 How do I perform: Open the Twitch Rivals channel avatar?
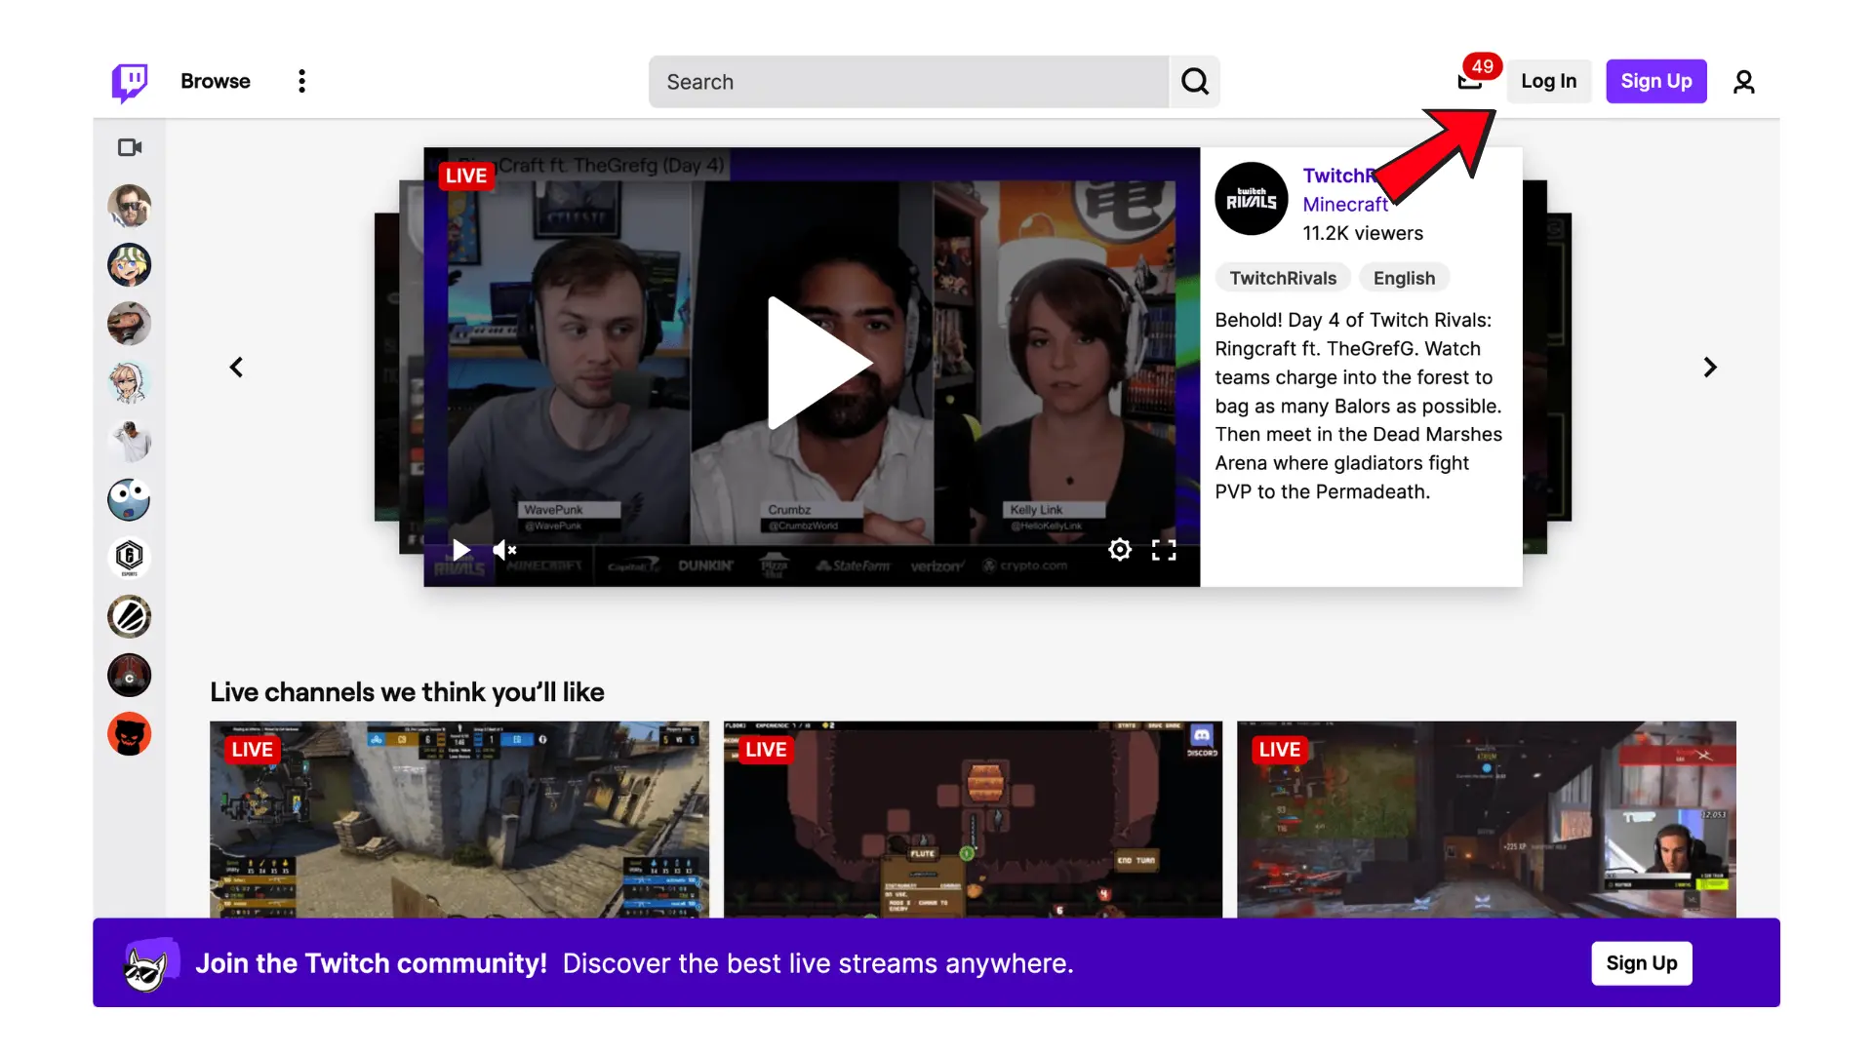pos(1252,199)
